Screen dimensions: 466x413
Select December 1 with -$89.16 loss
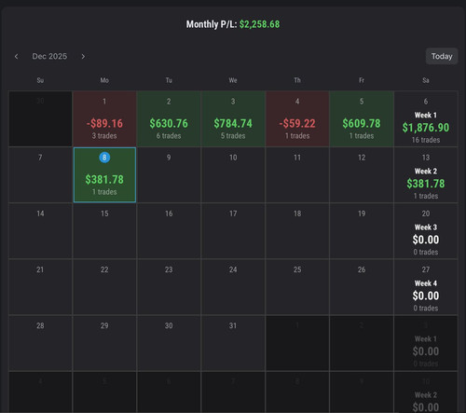104,118
